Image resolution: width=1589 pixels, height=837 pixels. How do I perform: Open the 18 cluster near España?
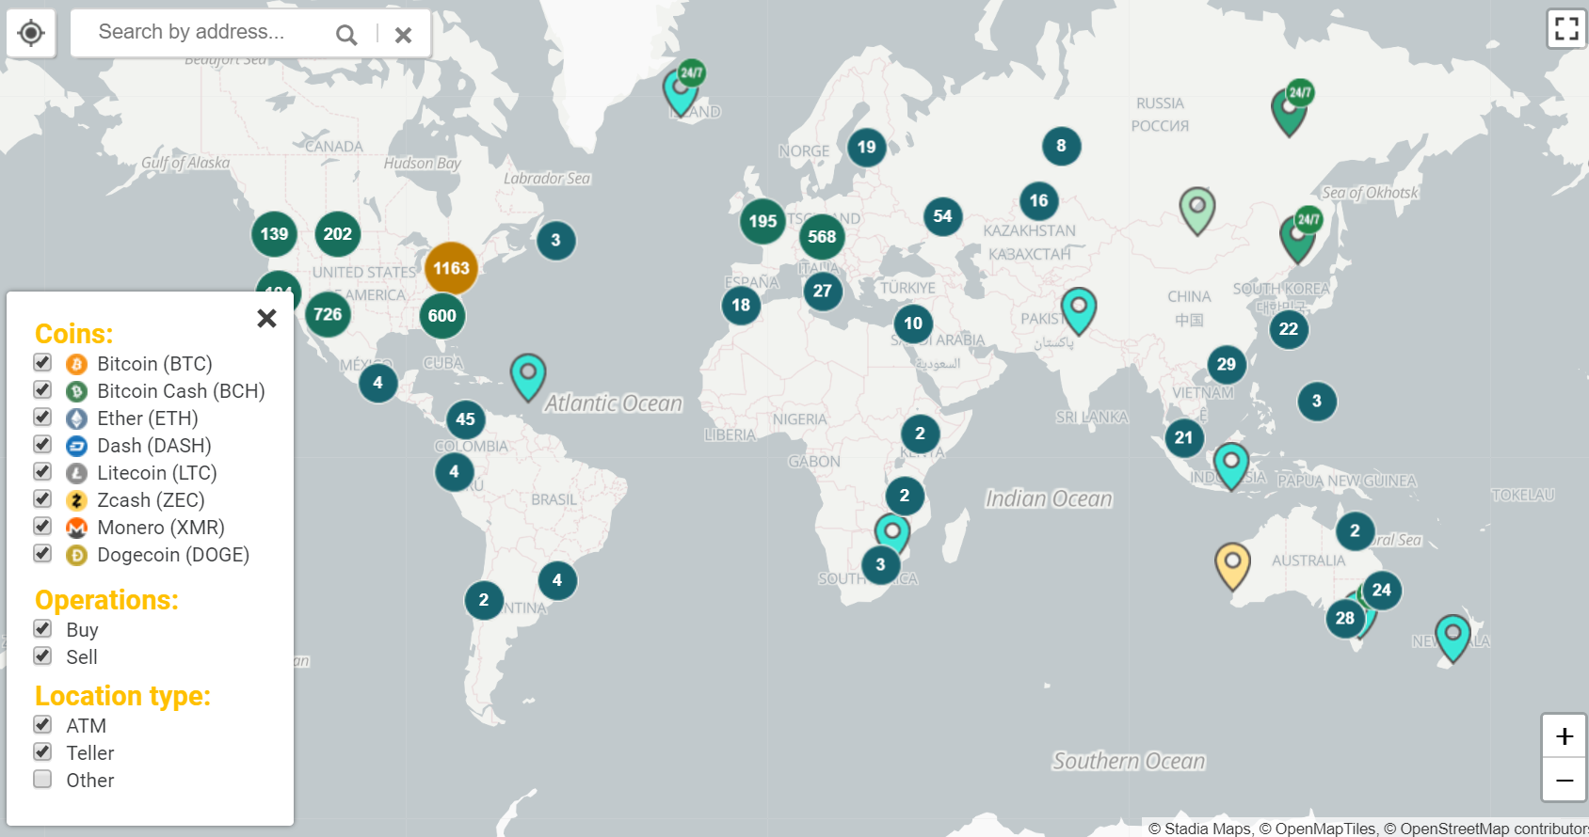[x=741, y=305]
